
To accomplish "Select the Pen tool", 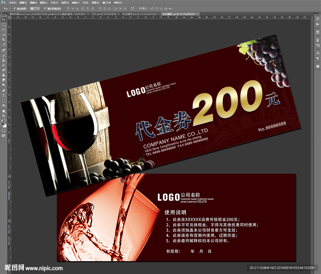I will coord(4,90).
